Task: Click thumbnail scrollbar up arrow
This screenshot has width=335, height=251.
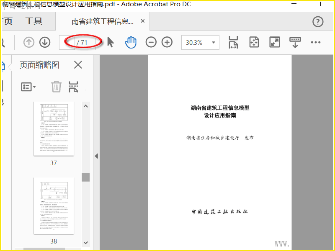Action: coord(86,106)
